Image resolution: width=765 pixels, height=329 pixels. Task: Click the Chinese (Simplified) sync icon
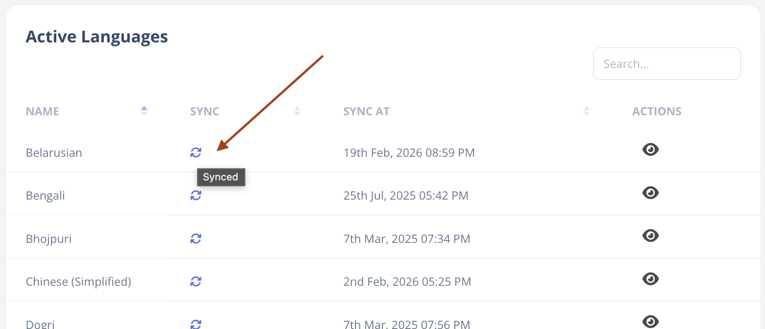196,282
